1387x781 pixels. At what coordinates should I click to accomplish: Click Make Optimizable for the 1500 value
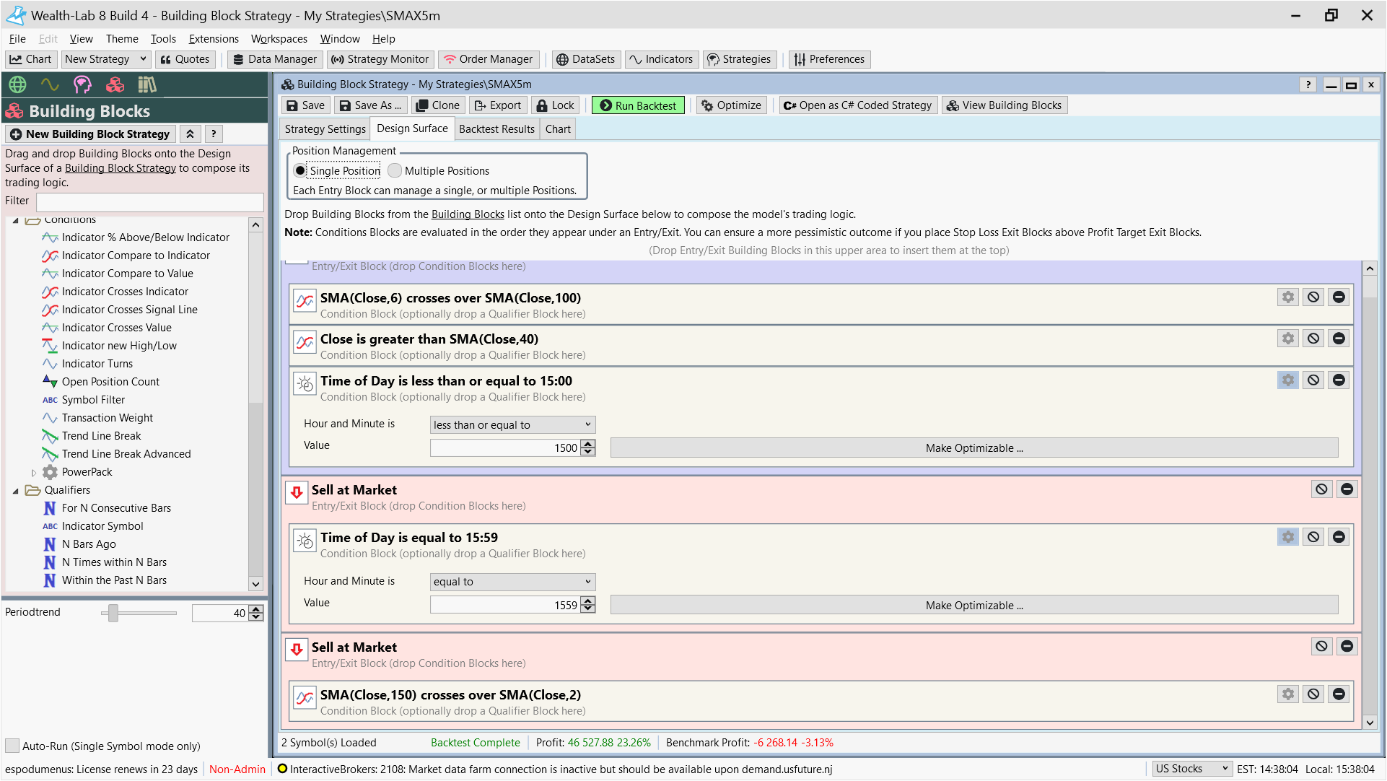[973, 448]
